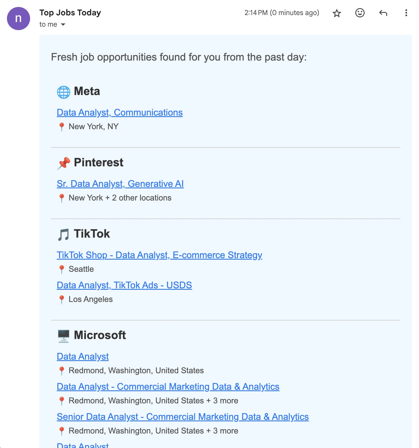Open the Data Analyst, Communications listing
The height and width of the screenshot is (448, 419).
tap(120, 112)
